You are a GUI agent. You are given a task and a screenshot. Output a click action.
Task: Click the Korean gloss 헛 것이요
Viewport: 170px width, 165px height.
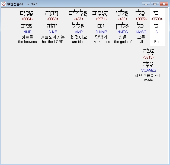(79, 37)
